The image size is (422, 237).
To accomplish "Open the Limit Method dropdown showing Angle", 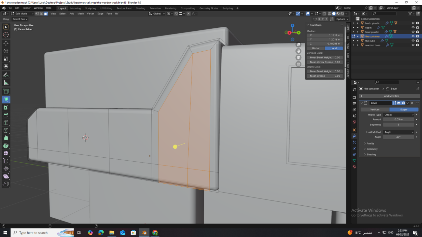I will click(399, 132).
